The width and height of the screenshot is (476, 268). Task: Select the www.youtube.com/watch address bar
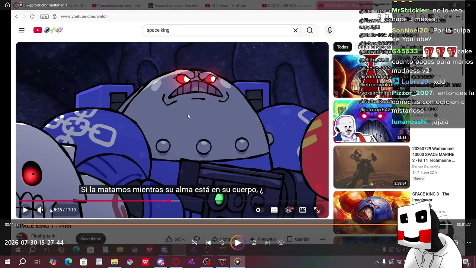(x=84, y=16)
